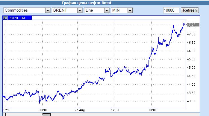Viewport: 209px width, 116px height.
Task: Open the MIN timeframe dropdown
Action: (x=122, y=10)
